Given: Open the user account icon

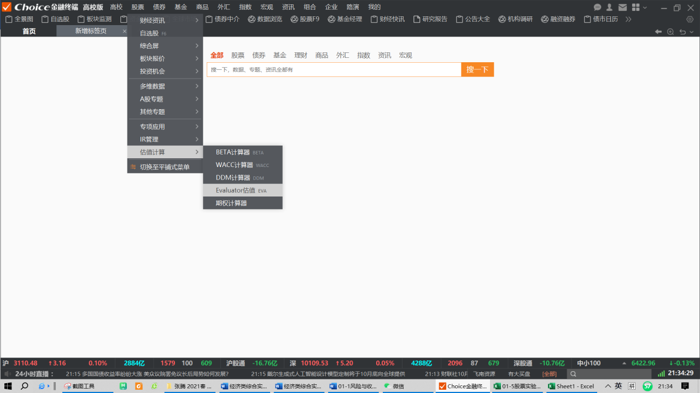Looking at the screenshot, I should [609, 7].
